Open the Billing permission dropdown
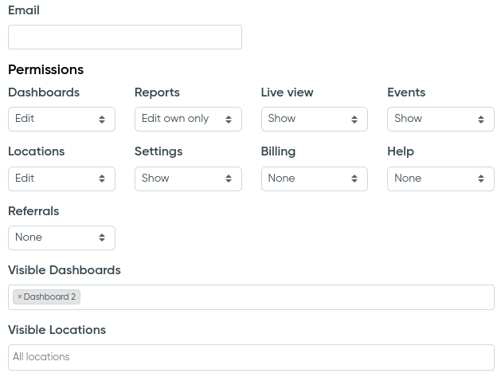Viewport: 501px width, 381px height. point(315,179)
